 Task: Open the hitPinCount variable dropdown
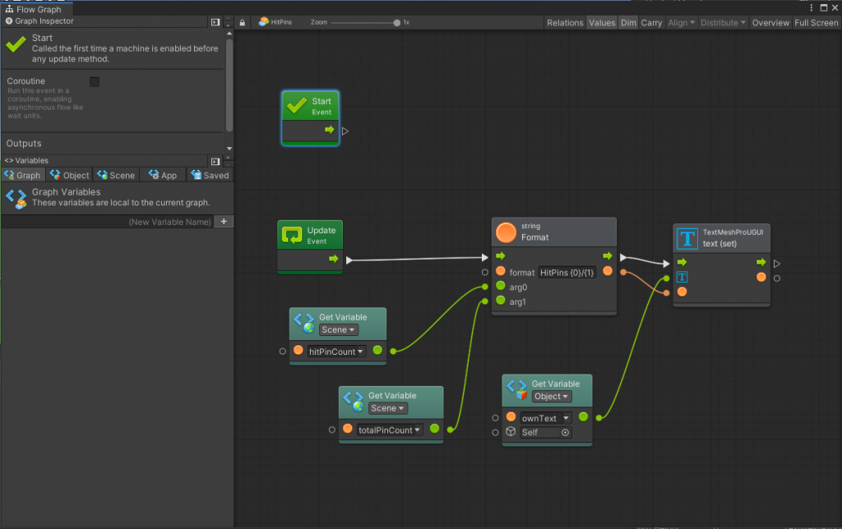click(x=337, y=351)
